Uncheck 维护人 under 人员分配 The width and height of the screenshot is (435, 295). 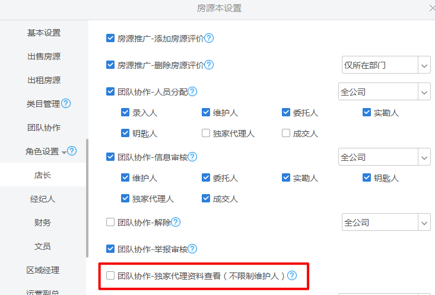206,112
